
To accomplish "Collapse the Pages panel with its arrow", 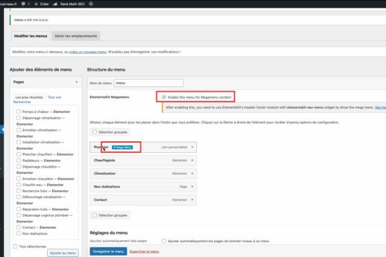I will click(77, 82).
